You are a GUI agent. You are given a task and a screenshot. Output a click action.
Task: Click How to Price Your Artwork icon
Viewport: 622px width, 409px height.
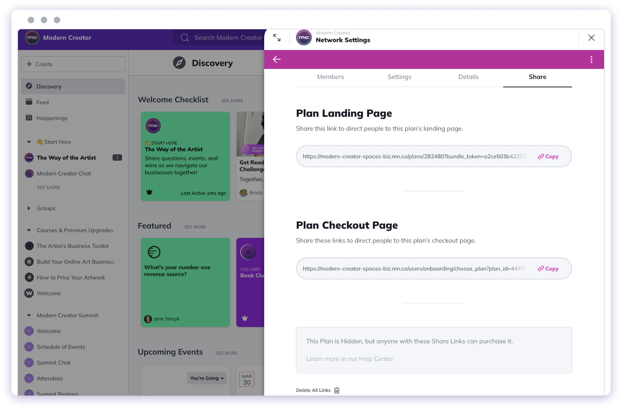click(x=29, y=278)
